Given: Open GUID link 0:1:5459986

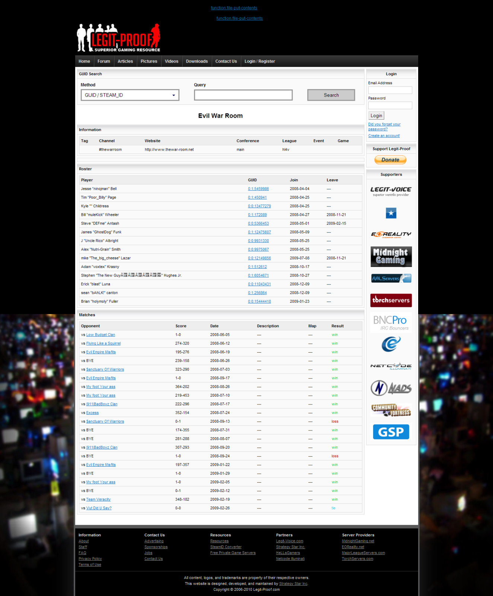Looking at the screenshot, I should (258, 189).
